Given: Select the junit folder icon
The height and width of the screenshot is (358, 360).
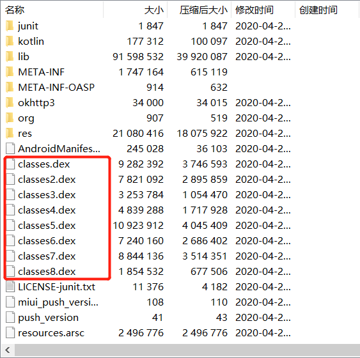Looking at the screenshot, I should pos(10,26).
